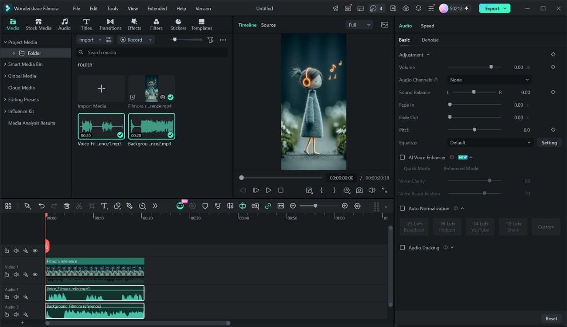The width and height of the screenshot is (567, 327).
Task: Open timeline settings gear icon
Action: click(357, 206)
